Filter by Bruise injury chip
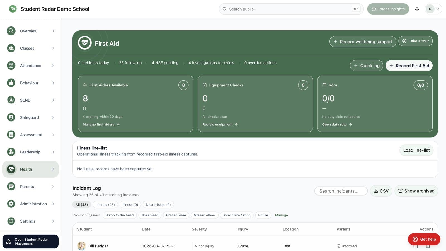This screenshot has height=251, width=446. 263,215
